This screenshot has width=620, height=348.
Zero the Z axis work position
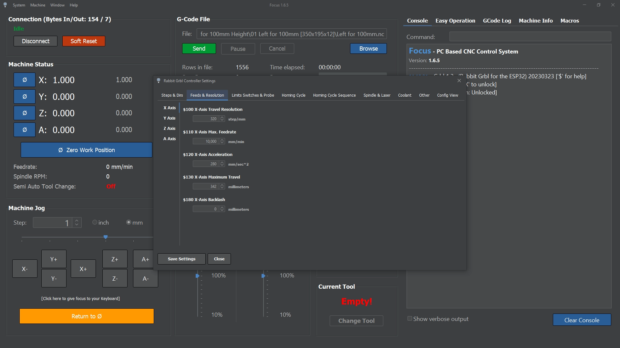25,113
